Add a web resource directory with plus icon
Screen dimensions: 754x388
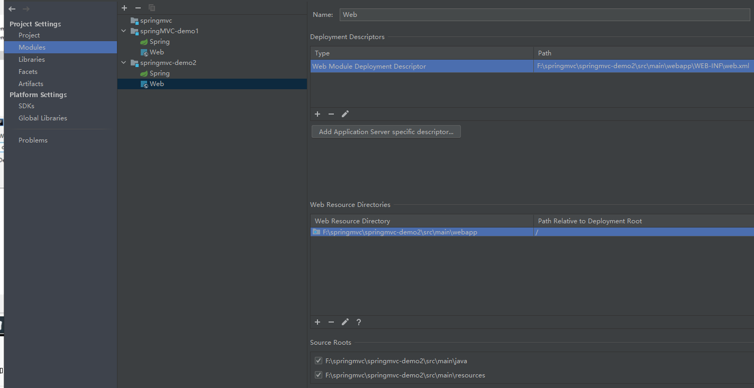[317, 322]
